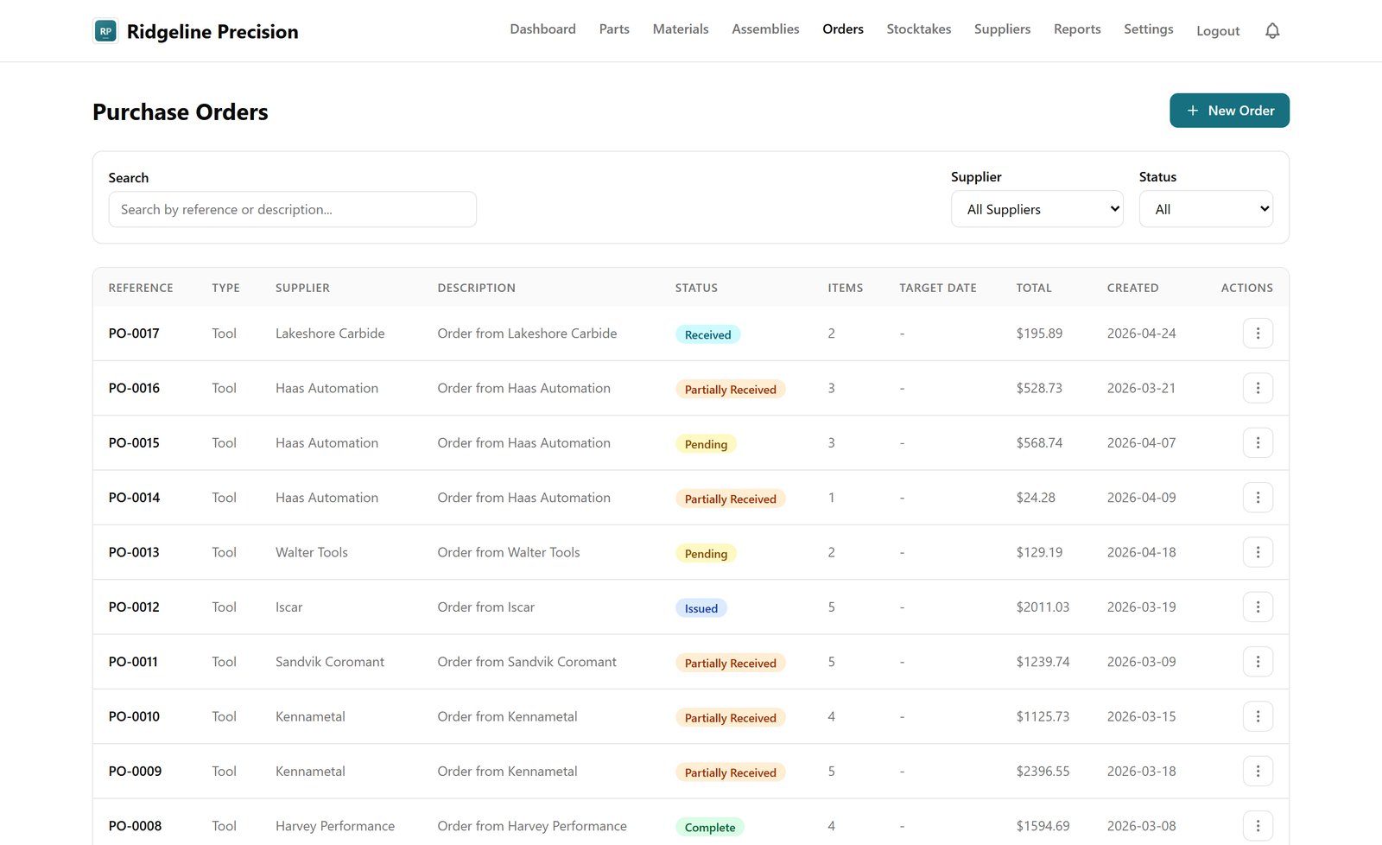1382x845 pixels.
Task: Click the Complete badge for PO-0008
Action: (710, 827)
